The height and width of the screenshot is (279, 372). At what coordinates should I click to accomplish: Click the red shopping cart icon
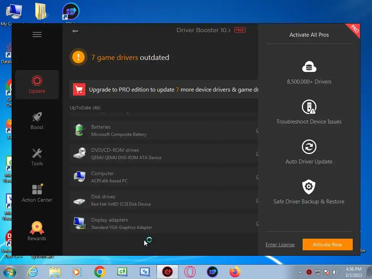79,89
